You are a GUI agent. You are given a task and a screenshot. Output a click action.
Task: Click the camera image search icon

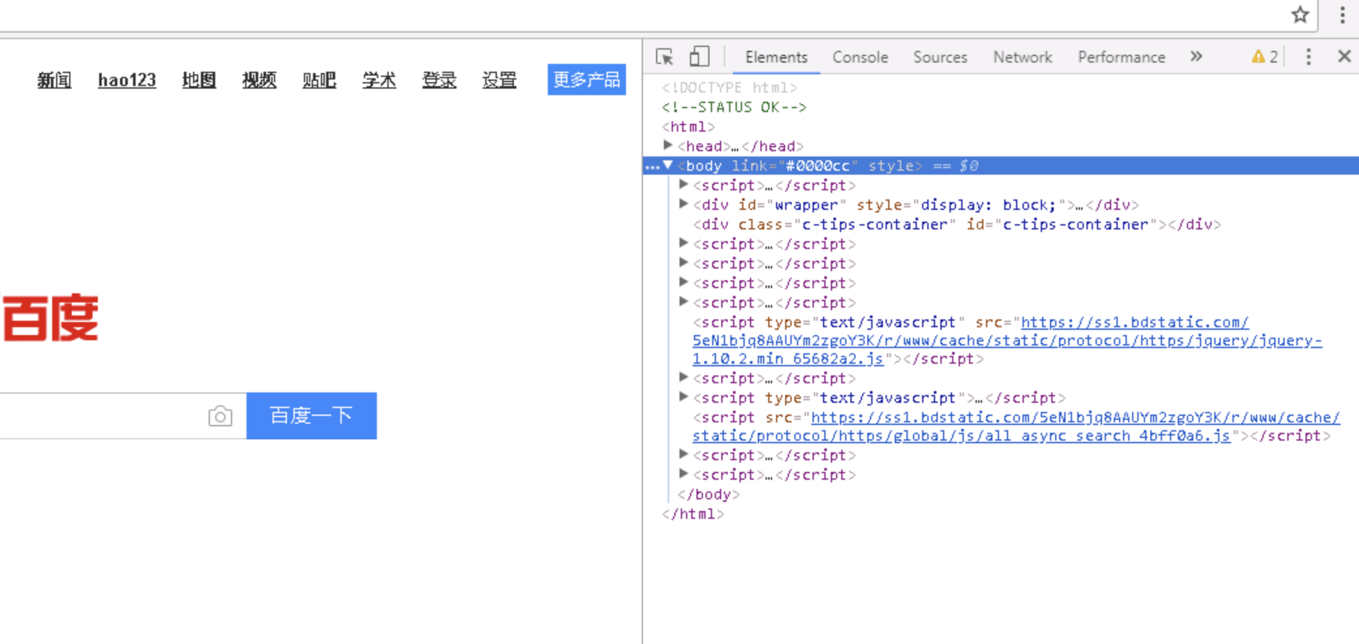pyautogui.click(x=220, y=416)
